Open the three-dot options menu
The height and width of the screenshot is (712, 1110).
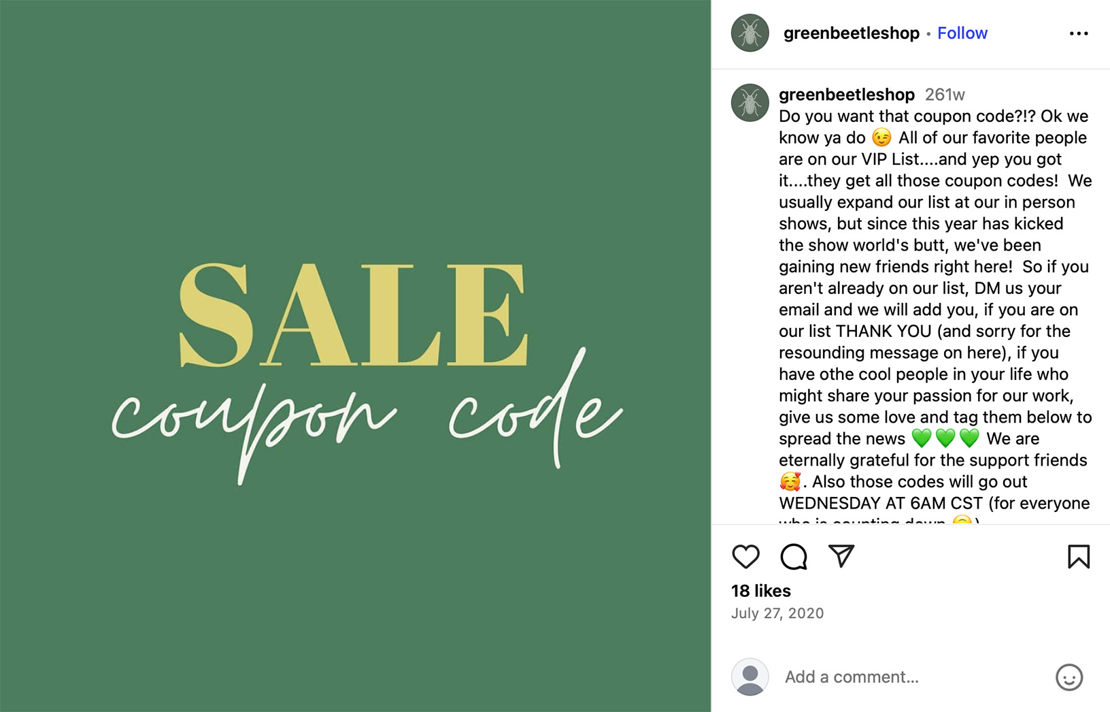pos(1078,32)
